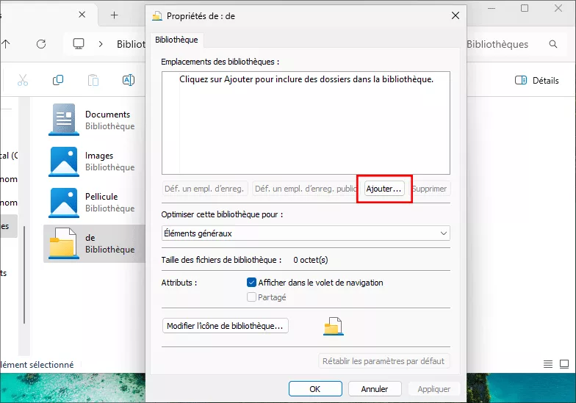Open a new Explorer tab with plus
Viewport: 576px width, 403px height.
tap(115, 15)
